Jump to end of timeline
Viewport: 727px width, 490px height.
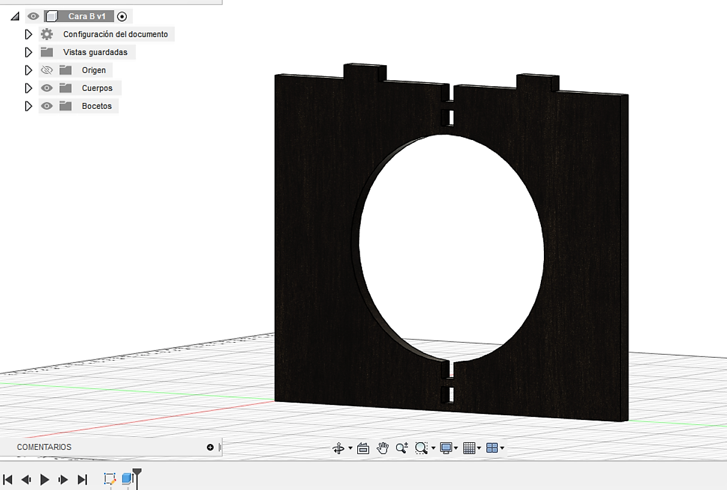[x=83, y=479]
